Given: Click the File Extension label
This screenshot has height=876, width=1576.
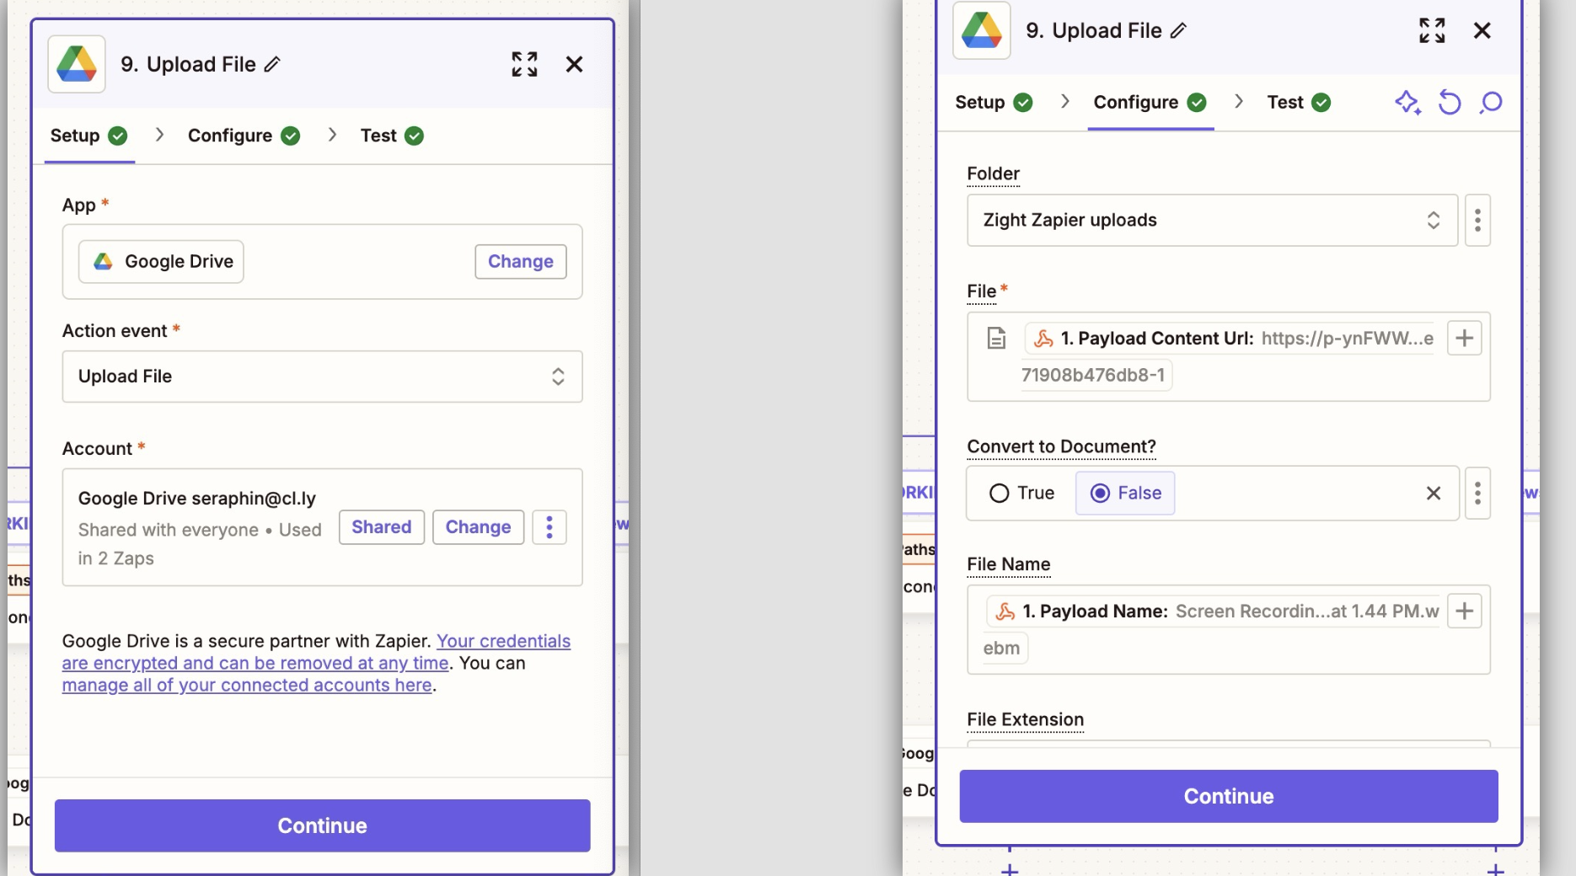Looking at the screenshot, I should (1026, 719).
